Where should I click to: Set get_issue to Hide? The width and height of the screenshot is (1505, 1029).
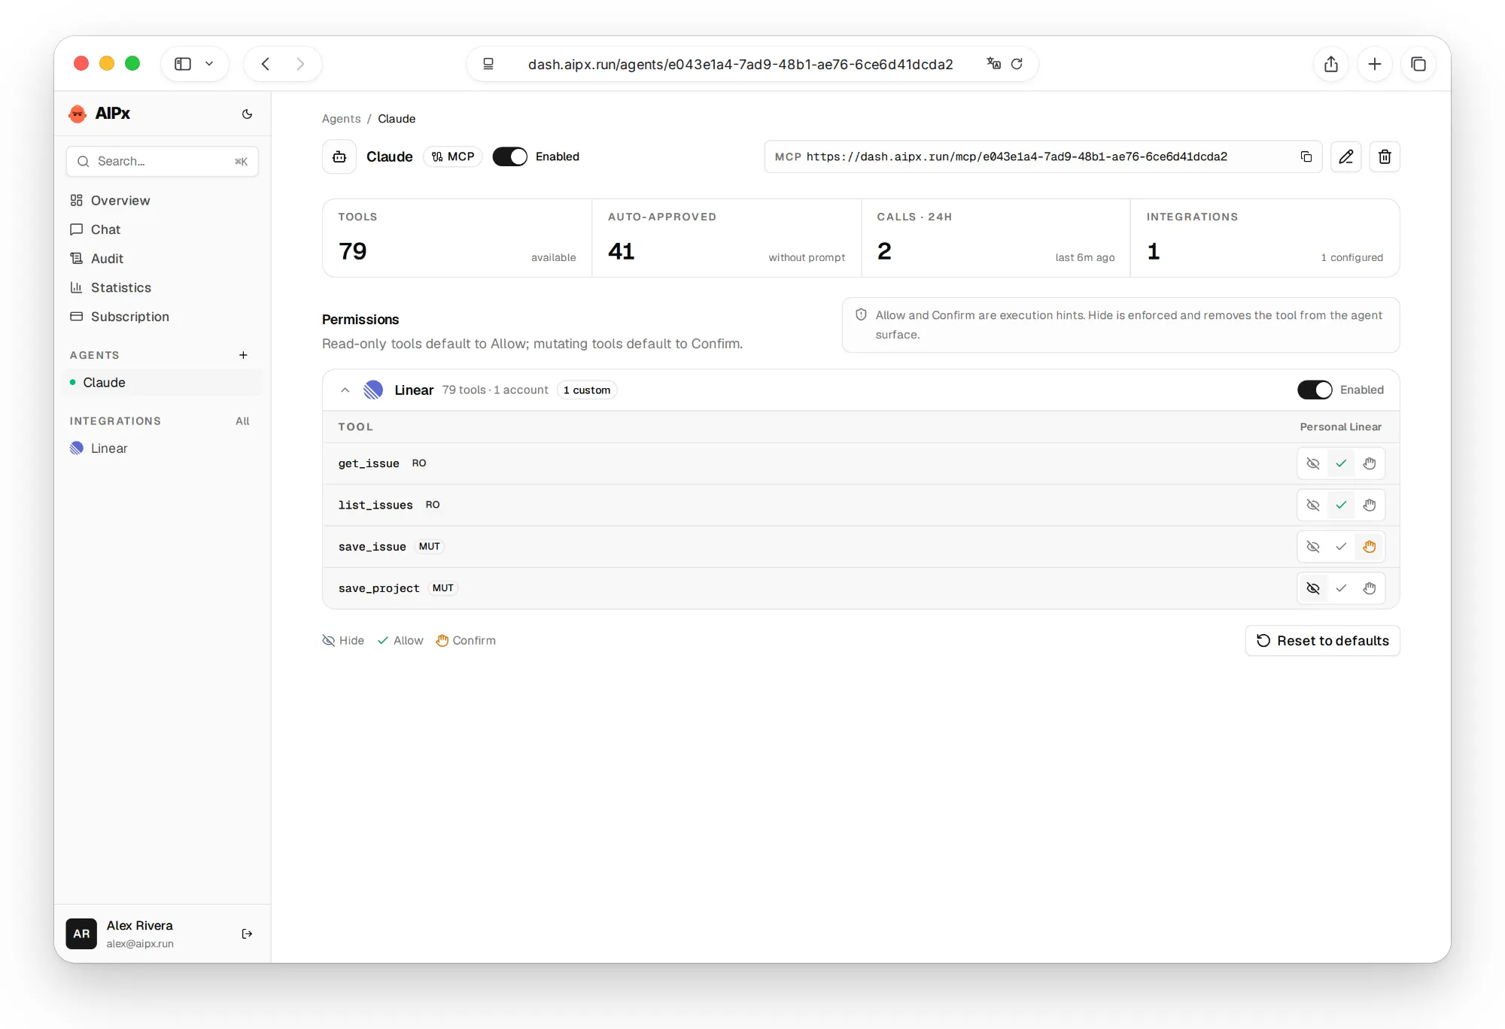coord(1313,463)
